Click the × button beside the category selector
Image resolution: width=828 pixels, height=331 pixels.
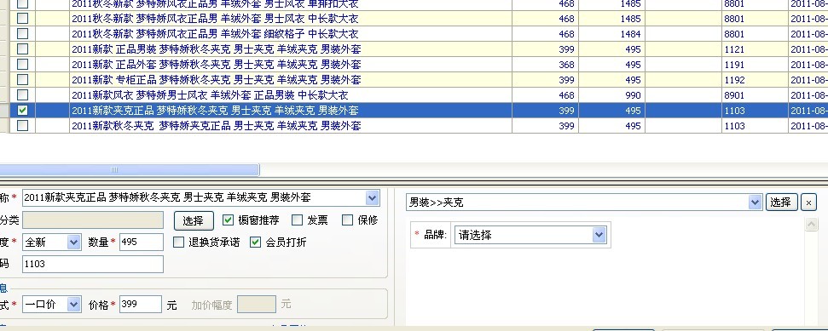[x=808, y=202]
